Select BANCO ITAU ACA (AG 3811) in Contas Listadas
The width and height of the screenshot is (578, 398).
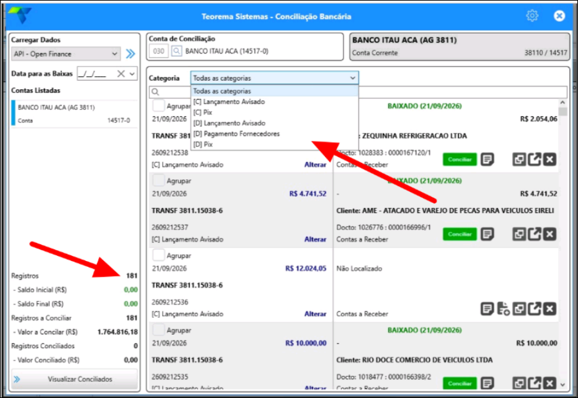click(x=74, y=114)
